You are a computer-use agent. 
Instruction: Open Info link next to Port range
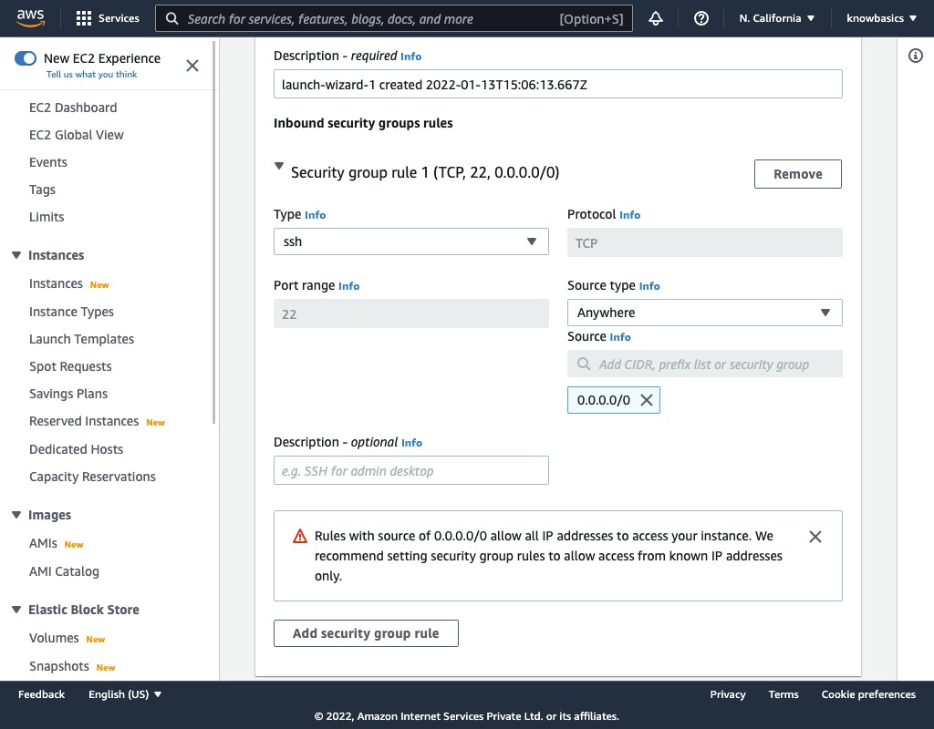coord(349,286)
